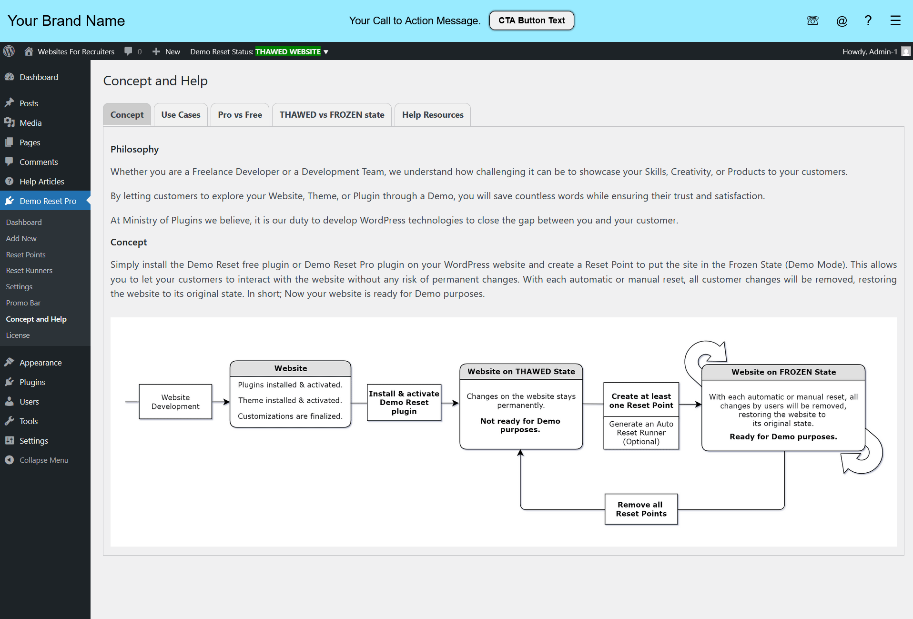Open the Appearance menu item

point(41,363)
